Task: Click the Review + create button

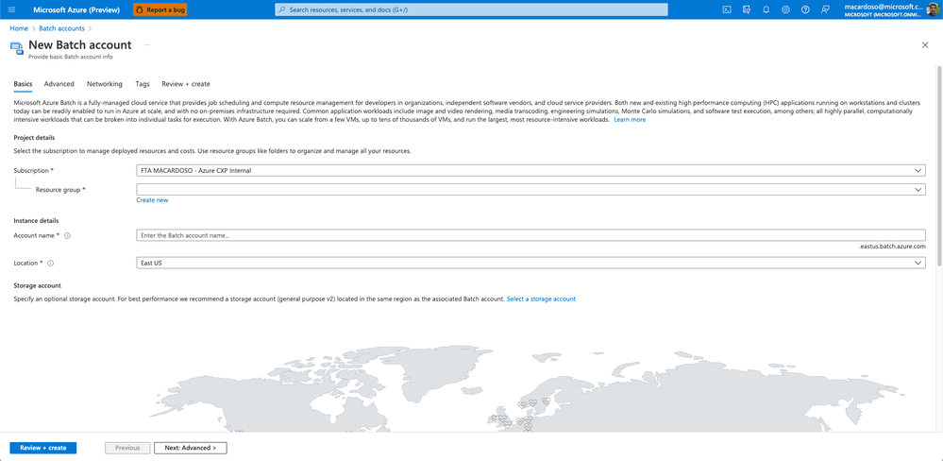Action: tap(42, 448)
